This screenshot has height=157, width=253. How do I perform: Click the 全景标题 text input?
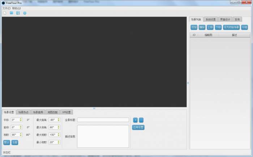pos(103,120)
